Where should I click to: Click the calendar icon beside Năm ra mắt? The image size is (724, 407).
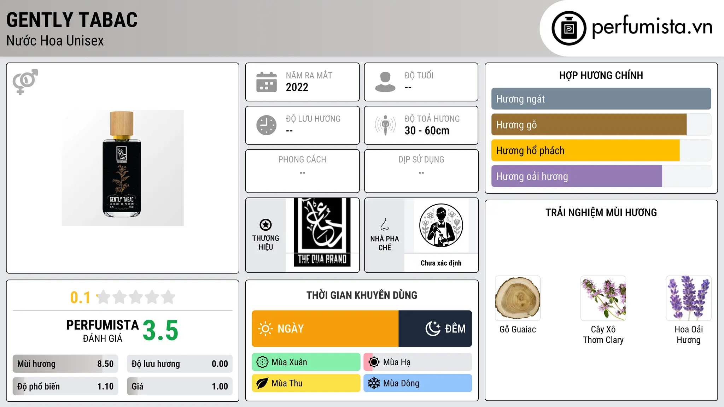click(267, 82)
